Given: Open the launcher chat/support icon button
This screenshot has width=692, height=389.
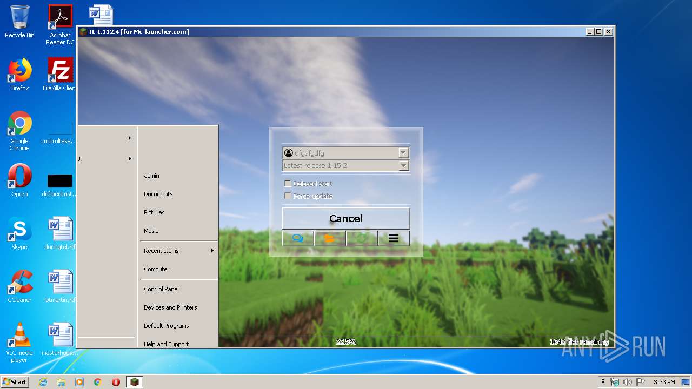Looking at the screenshot, I should click(x=298, y=238).
